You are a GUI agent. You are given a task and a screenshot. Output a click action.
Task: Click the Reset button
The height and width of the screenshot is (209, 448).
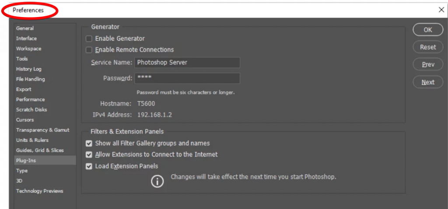[428, 47]
